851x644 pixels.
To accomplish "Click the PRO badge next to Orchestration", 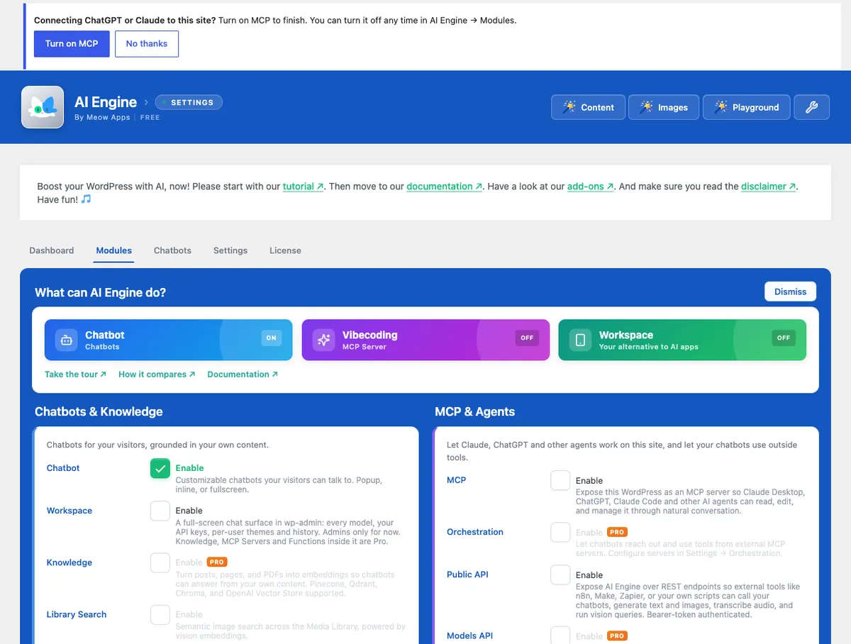I will (x=617, y=532).
